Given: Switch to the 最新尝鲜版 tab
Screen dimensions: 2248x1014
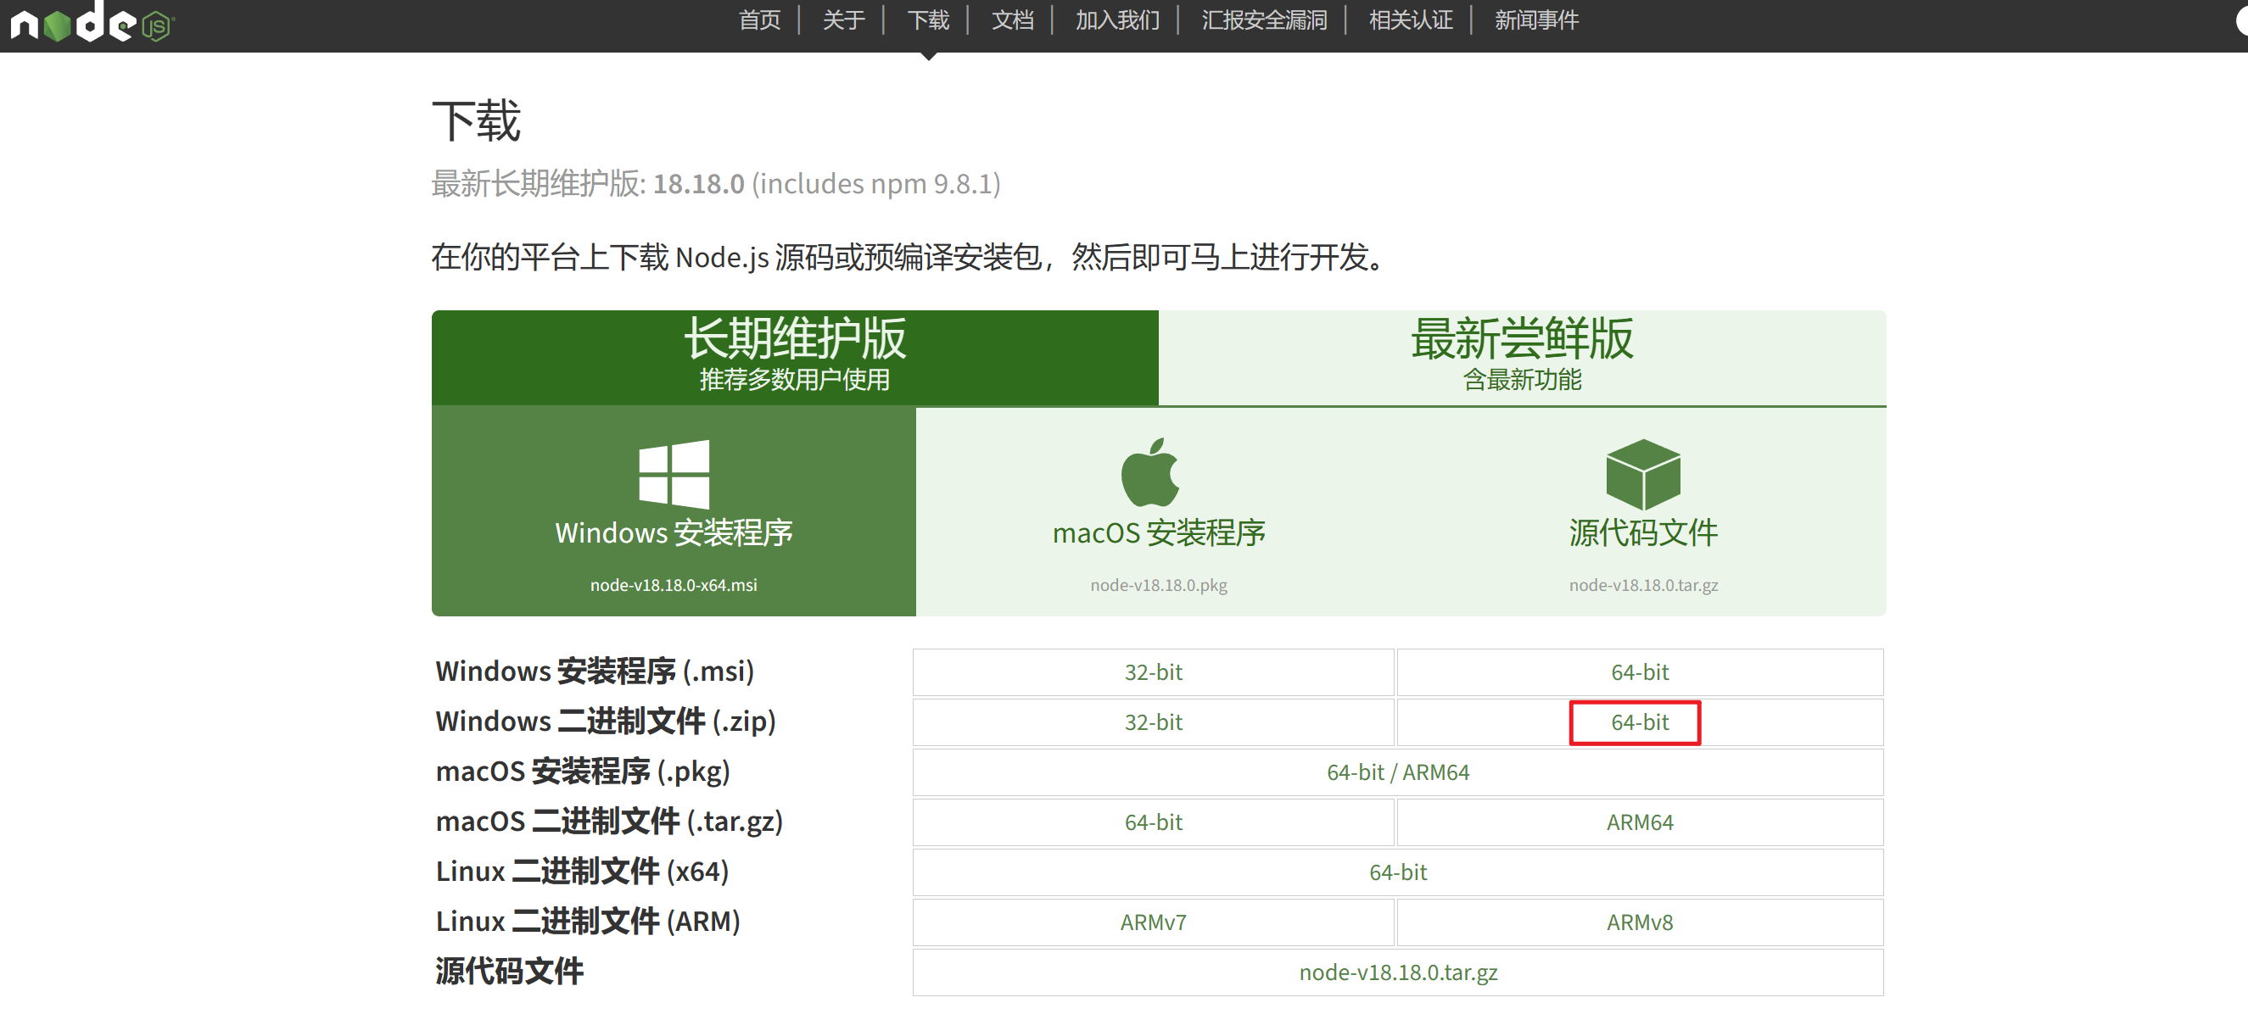Looking at the screenshot, I should click(1520, 356).
